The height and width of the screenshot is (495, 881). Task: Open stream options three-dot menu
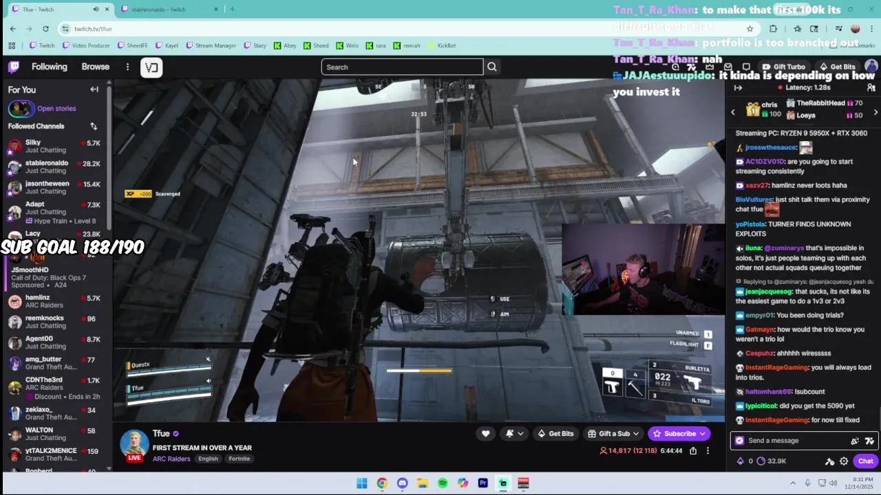pos(708,451)
